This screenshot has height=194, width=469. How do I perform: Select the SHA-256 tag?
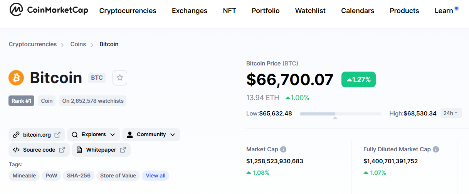(x=79, y=176)
